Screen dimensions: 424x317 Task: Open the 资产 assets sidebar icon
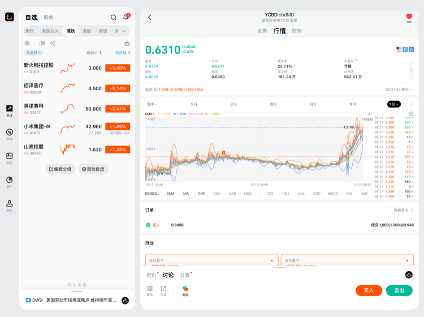coord(10,181)
